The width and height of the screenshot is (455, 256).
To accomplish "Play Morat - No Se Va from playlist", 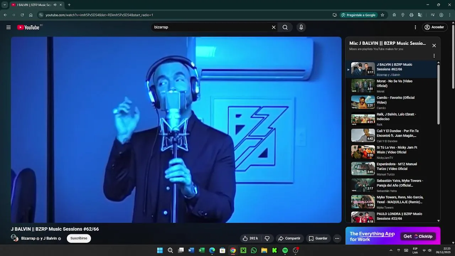I will pyautogui.click(x=391, y=86).
